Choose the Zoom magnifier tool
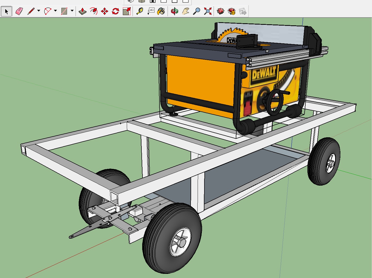Screen dimensions: 372x278 [197, 11]
